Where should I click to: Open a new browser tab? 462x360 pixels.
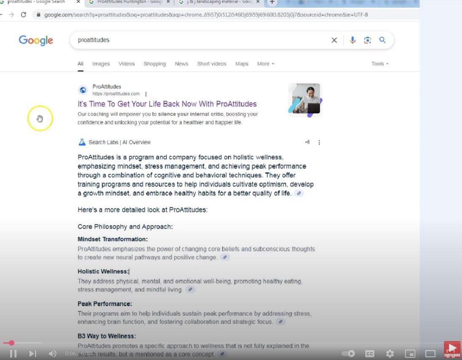coord(272,2)
